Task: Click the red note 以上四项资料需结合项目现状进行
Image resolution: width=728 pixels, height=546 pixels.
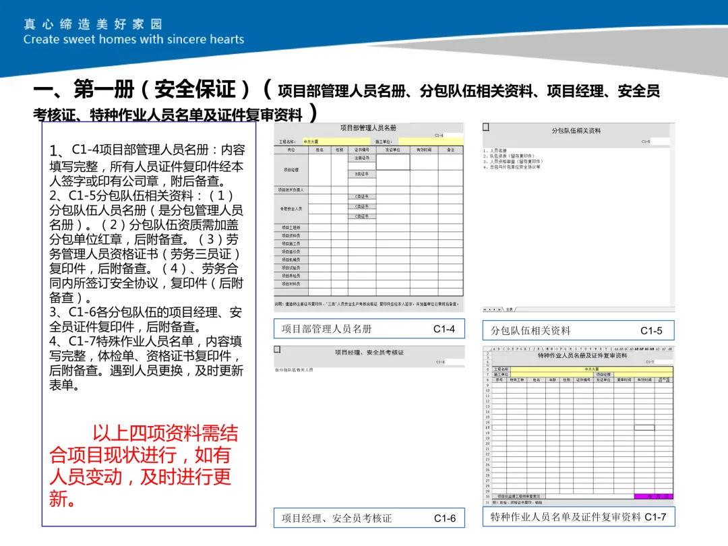Action: click(144, 466)
